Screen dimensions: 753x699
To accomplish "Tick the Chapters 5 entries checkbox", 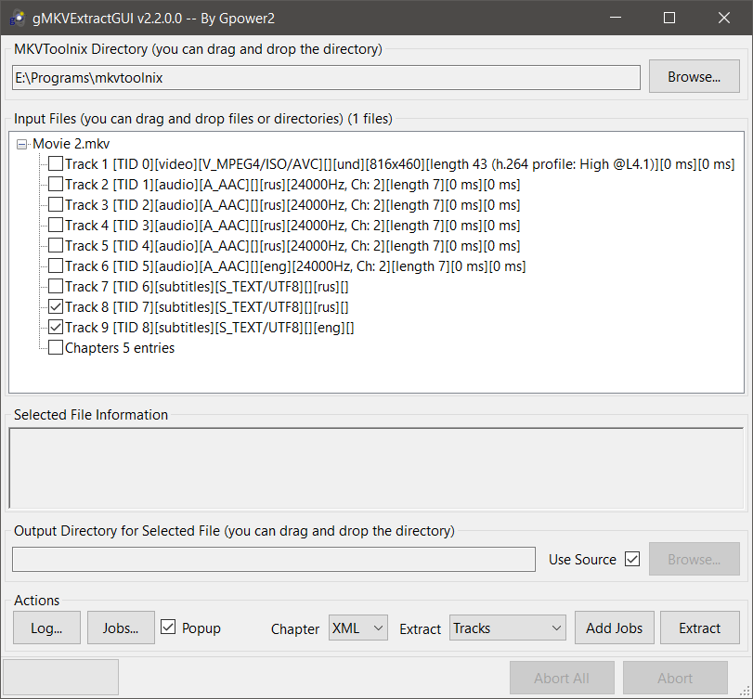I will point(56,348).
